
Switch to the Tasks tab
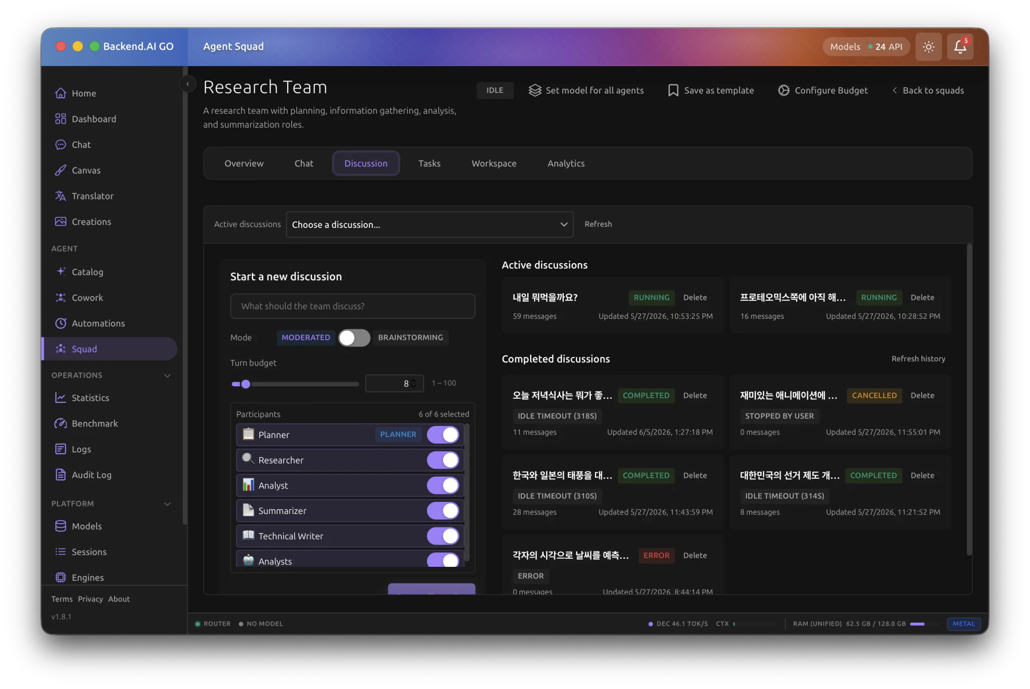tap(430, 163)
